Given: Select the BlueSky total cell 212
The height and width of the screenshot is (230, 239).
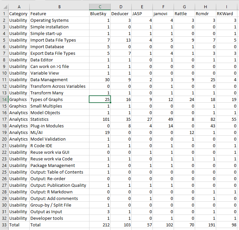Looking at the screenshot, I should [x=100, y=225].
